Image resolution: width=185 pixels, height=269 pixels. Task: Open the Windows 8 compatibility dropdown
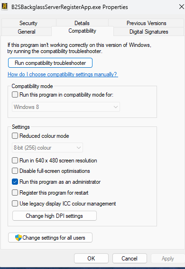point(66,107)
